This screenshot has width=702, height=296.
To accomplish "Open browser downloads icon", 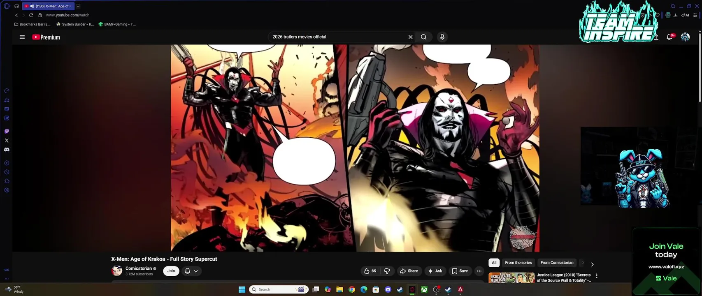I will pos(675,15).
